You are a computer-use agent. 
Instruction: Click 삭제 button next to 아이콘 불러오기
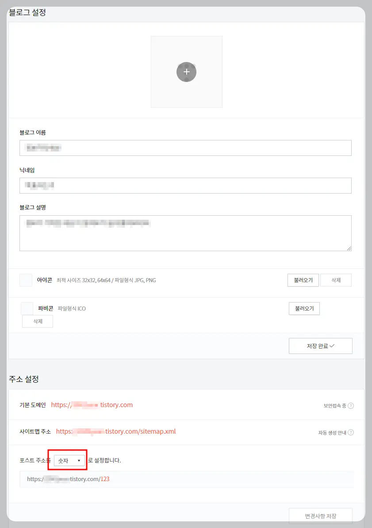[336, 280]
